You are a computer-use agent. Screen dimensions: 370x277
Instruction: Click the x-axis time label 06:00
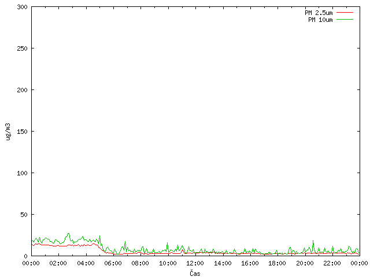pos(113,263)
